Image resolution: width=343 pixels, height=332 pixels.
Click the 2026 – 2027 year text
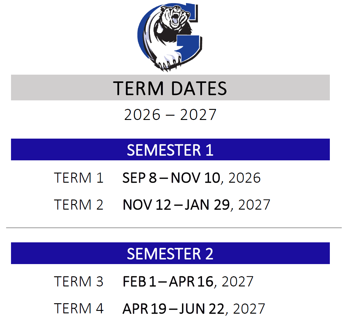[170, 115]
